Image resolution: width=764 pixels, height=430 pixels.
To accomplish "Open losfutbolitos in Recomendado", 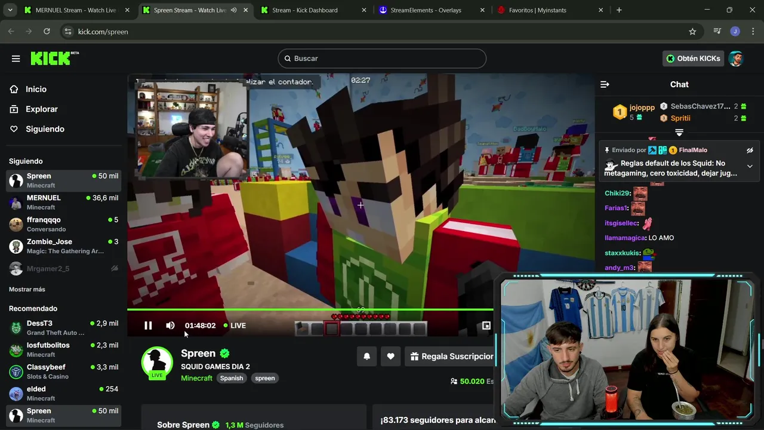I will 64,349.
